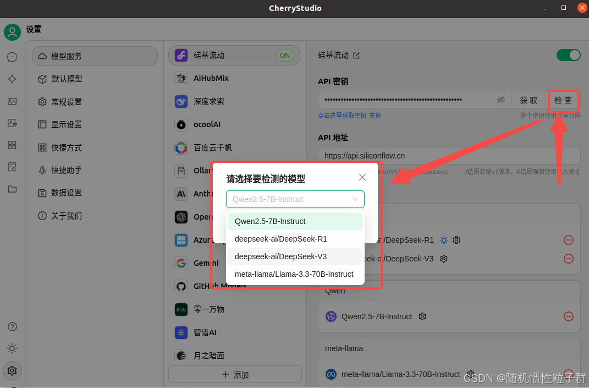This screenshot has width=589, height=388.
Task: Open the image painting sidebar icon
Action: (x=12, y=101)
